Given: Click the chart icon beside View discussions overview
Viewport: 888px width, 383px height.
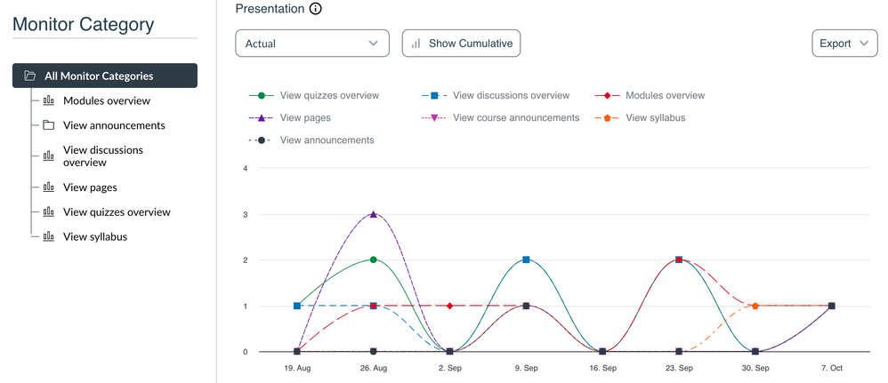Looking at the screenshot, I should tap(49, 156).
